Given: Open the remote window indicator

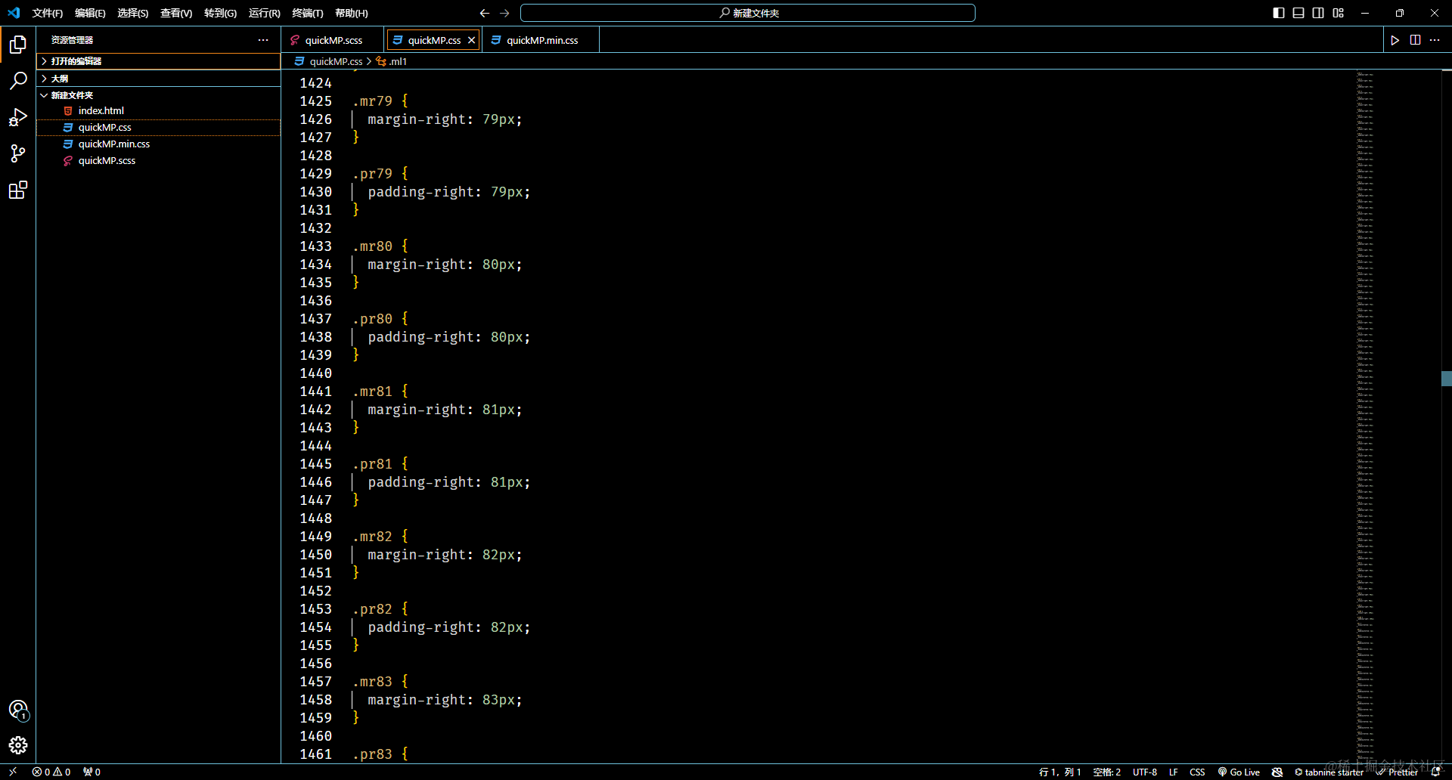Looking at the screenshot, I should coord(13,772).
